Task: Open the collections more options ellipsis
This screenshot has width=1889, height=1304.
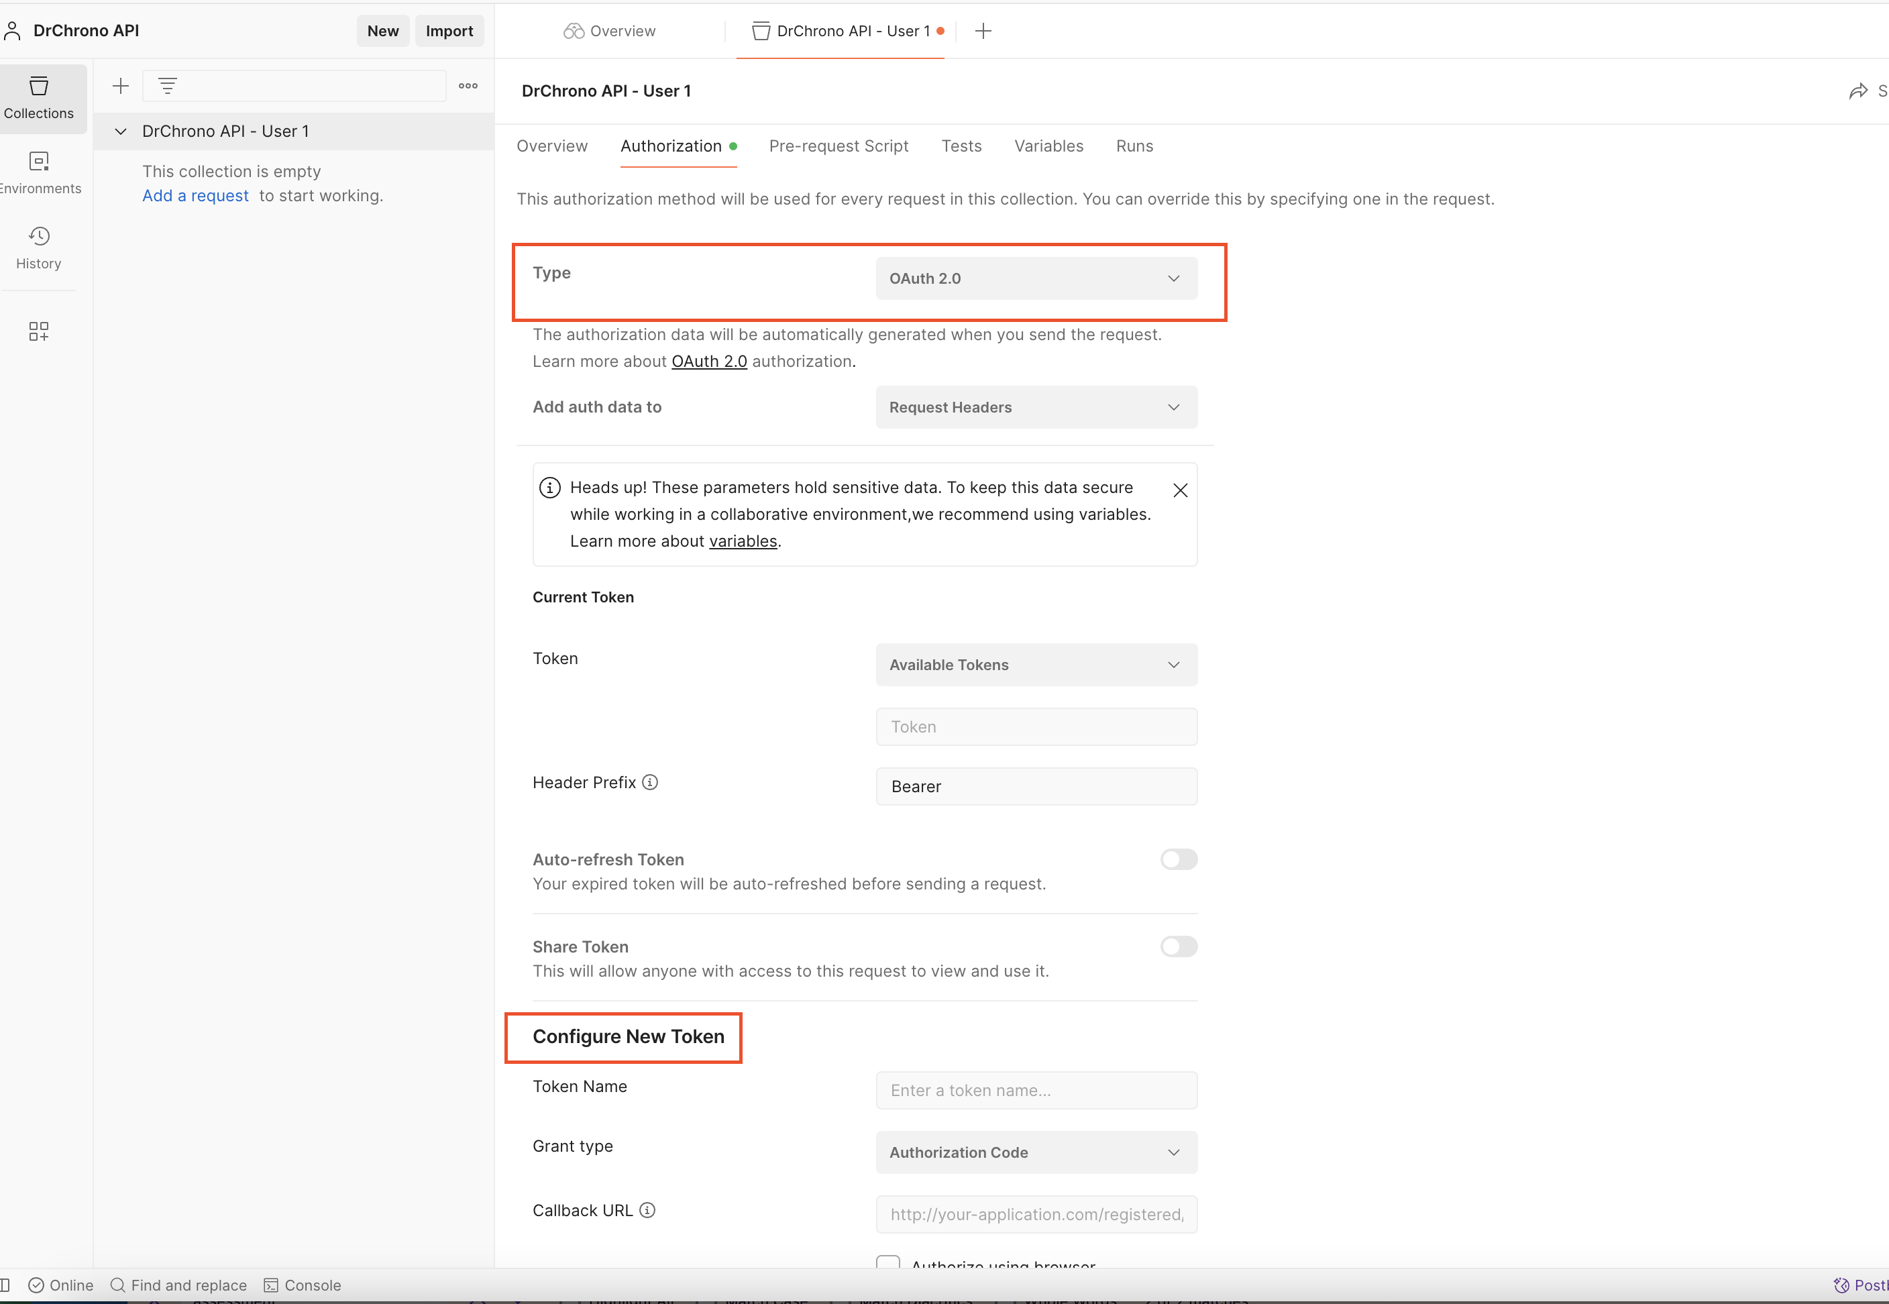Action: (468, 86)
